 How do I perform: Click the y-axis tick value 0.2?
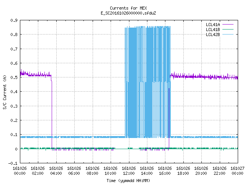click(x=14, y=120)
